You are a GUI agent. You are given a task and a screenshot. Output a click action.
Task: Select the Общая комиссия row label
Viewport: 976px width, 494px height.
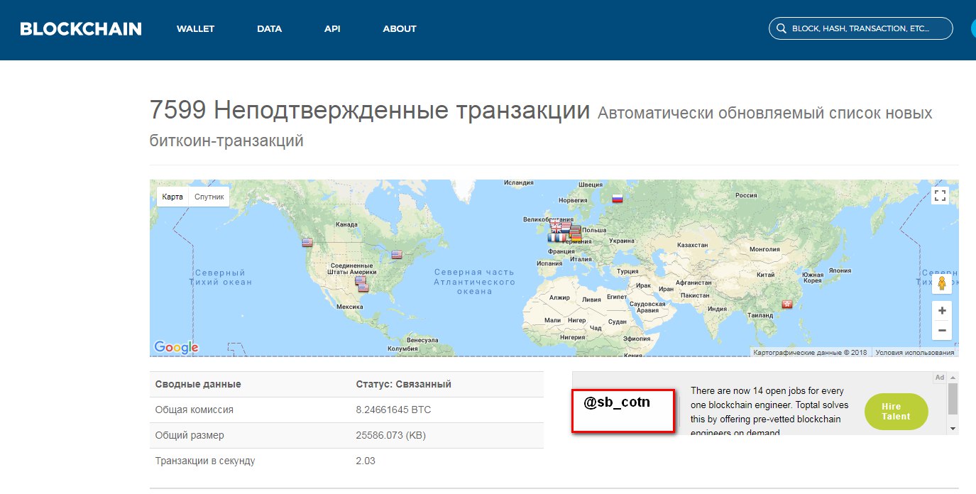(194, 410)
